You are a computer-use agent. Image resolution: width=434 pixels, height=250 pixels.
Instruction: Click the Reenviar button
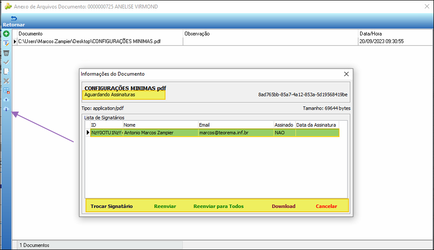click(x=165, y=206)
